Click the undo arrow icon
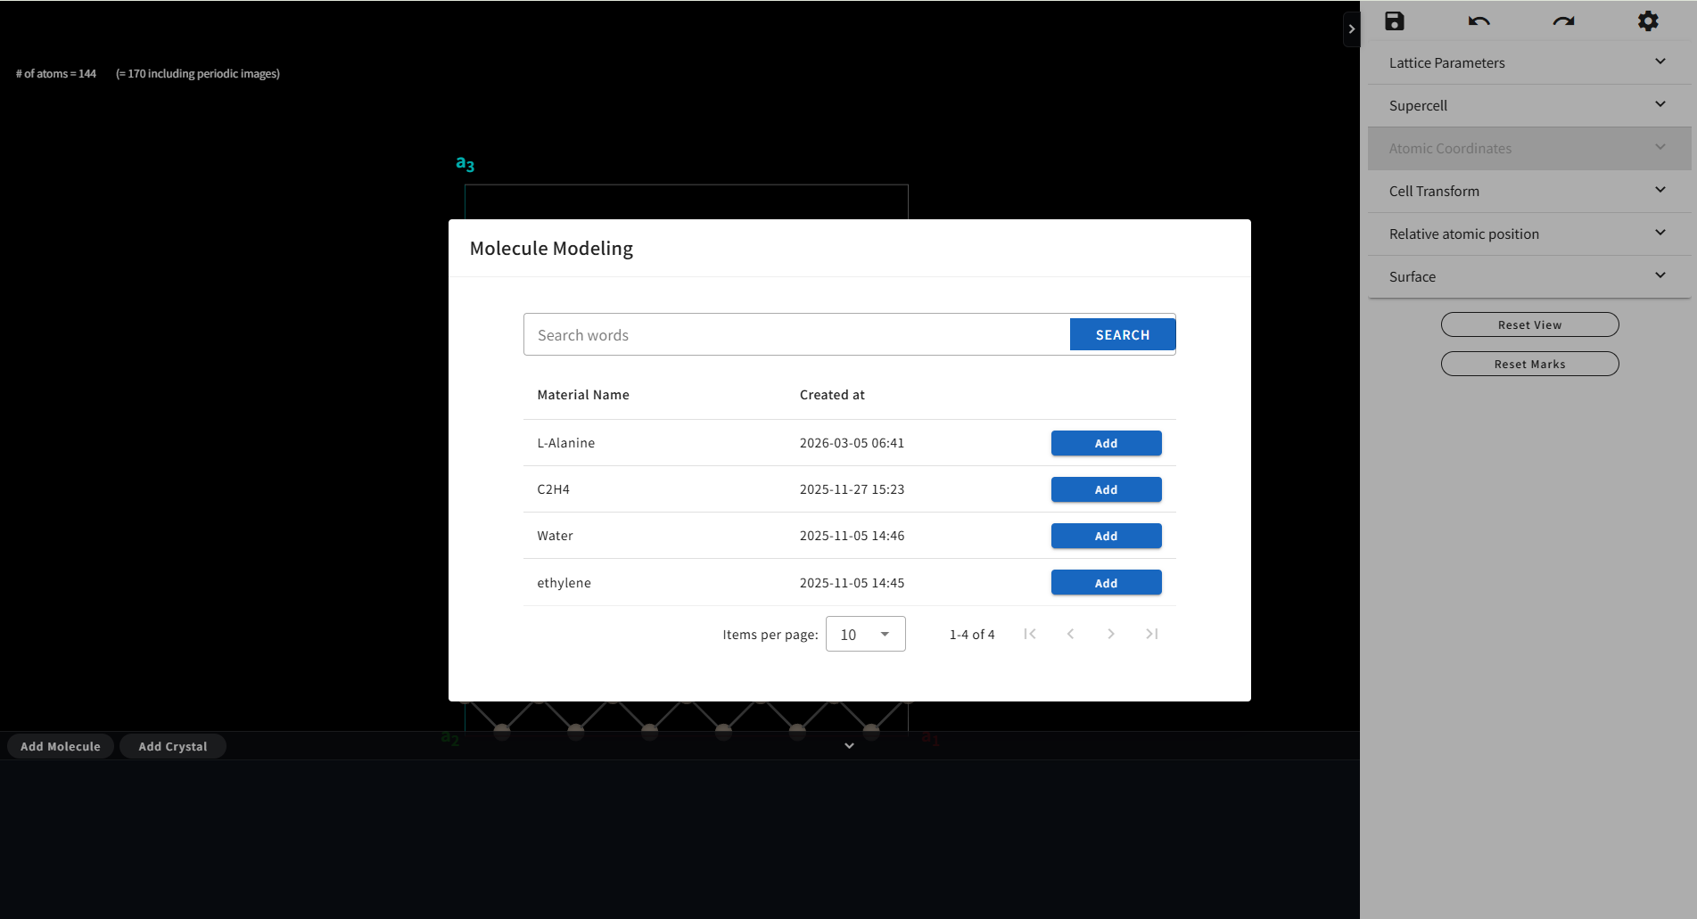The image size is (1697, 919). (1479, 21)
